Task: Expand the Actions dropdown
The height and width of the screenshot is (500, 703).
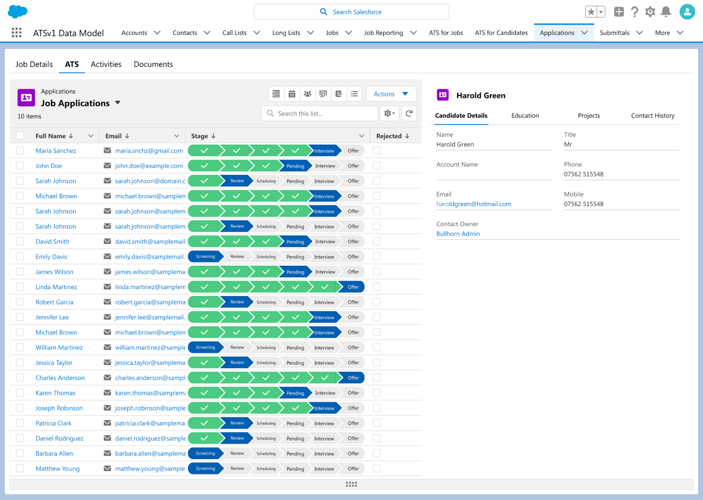Action: [391, 94]
